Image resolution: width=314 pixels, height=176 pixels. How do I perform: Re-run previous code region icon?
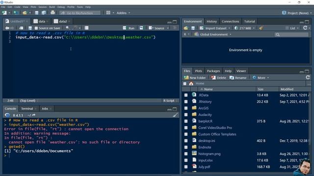[x=141, y=28]
